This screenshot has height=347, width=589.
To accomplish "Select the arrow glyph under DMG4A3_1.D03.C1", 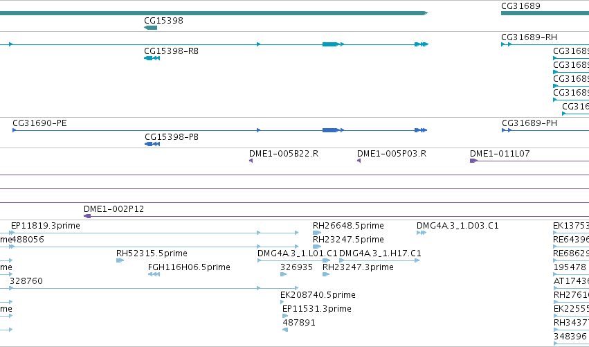I will (x=422, y=233).
